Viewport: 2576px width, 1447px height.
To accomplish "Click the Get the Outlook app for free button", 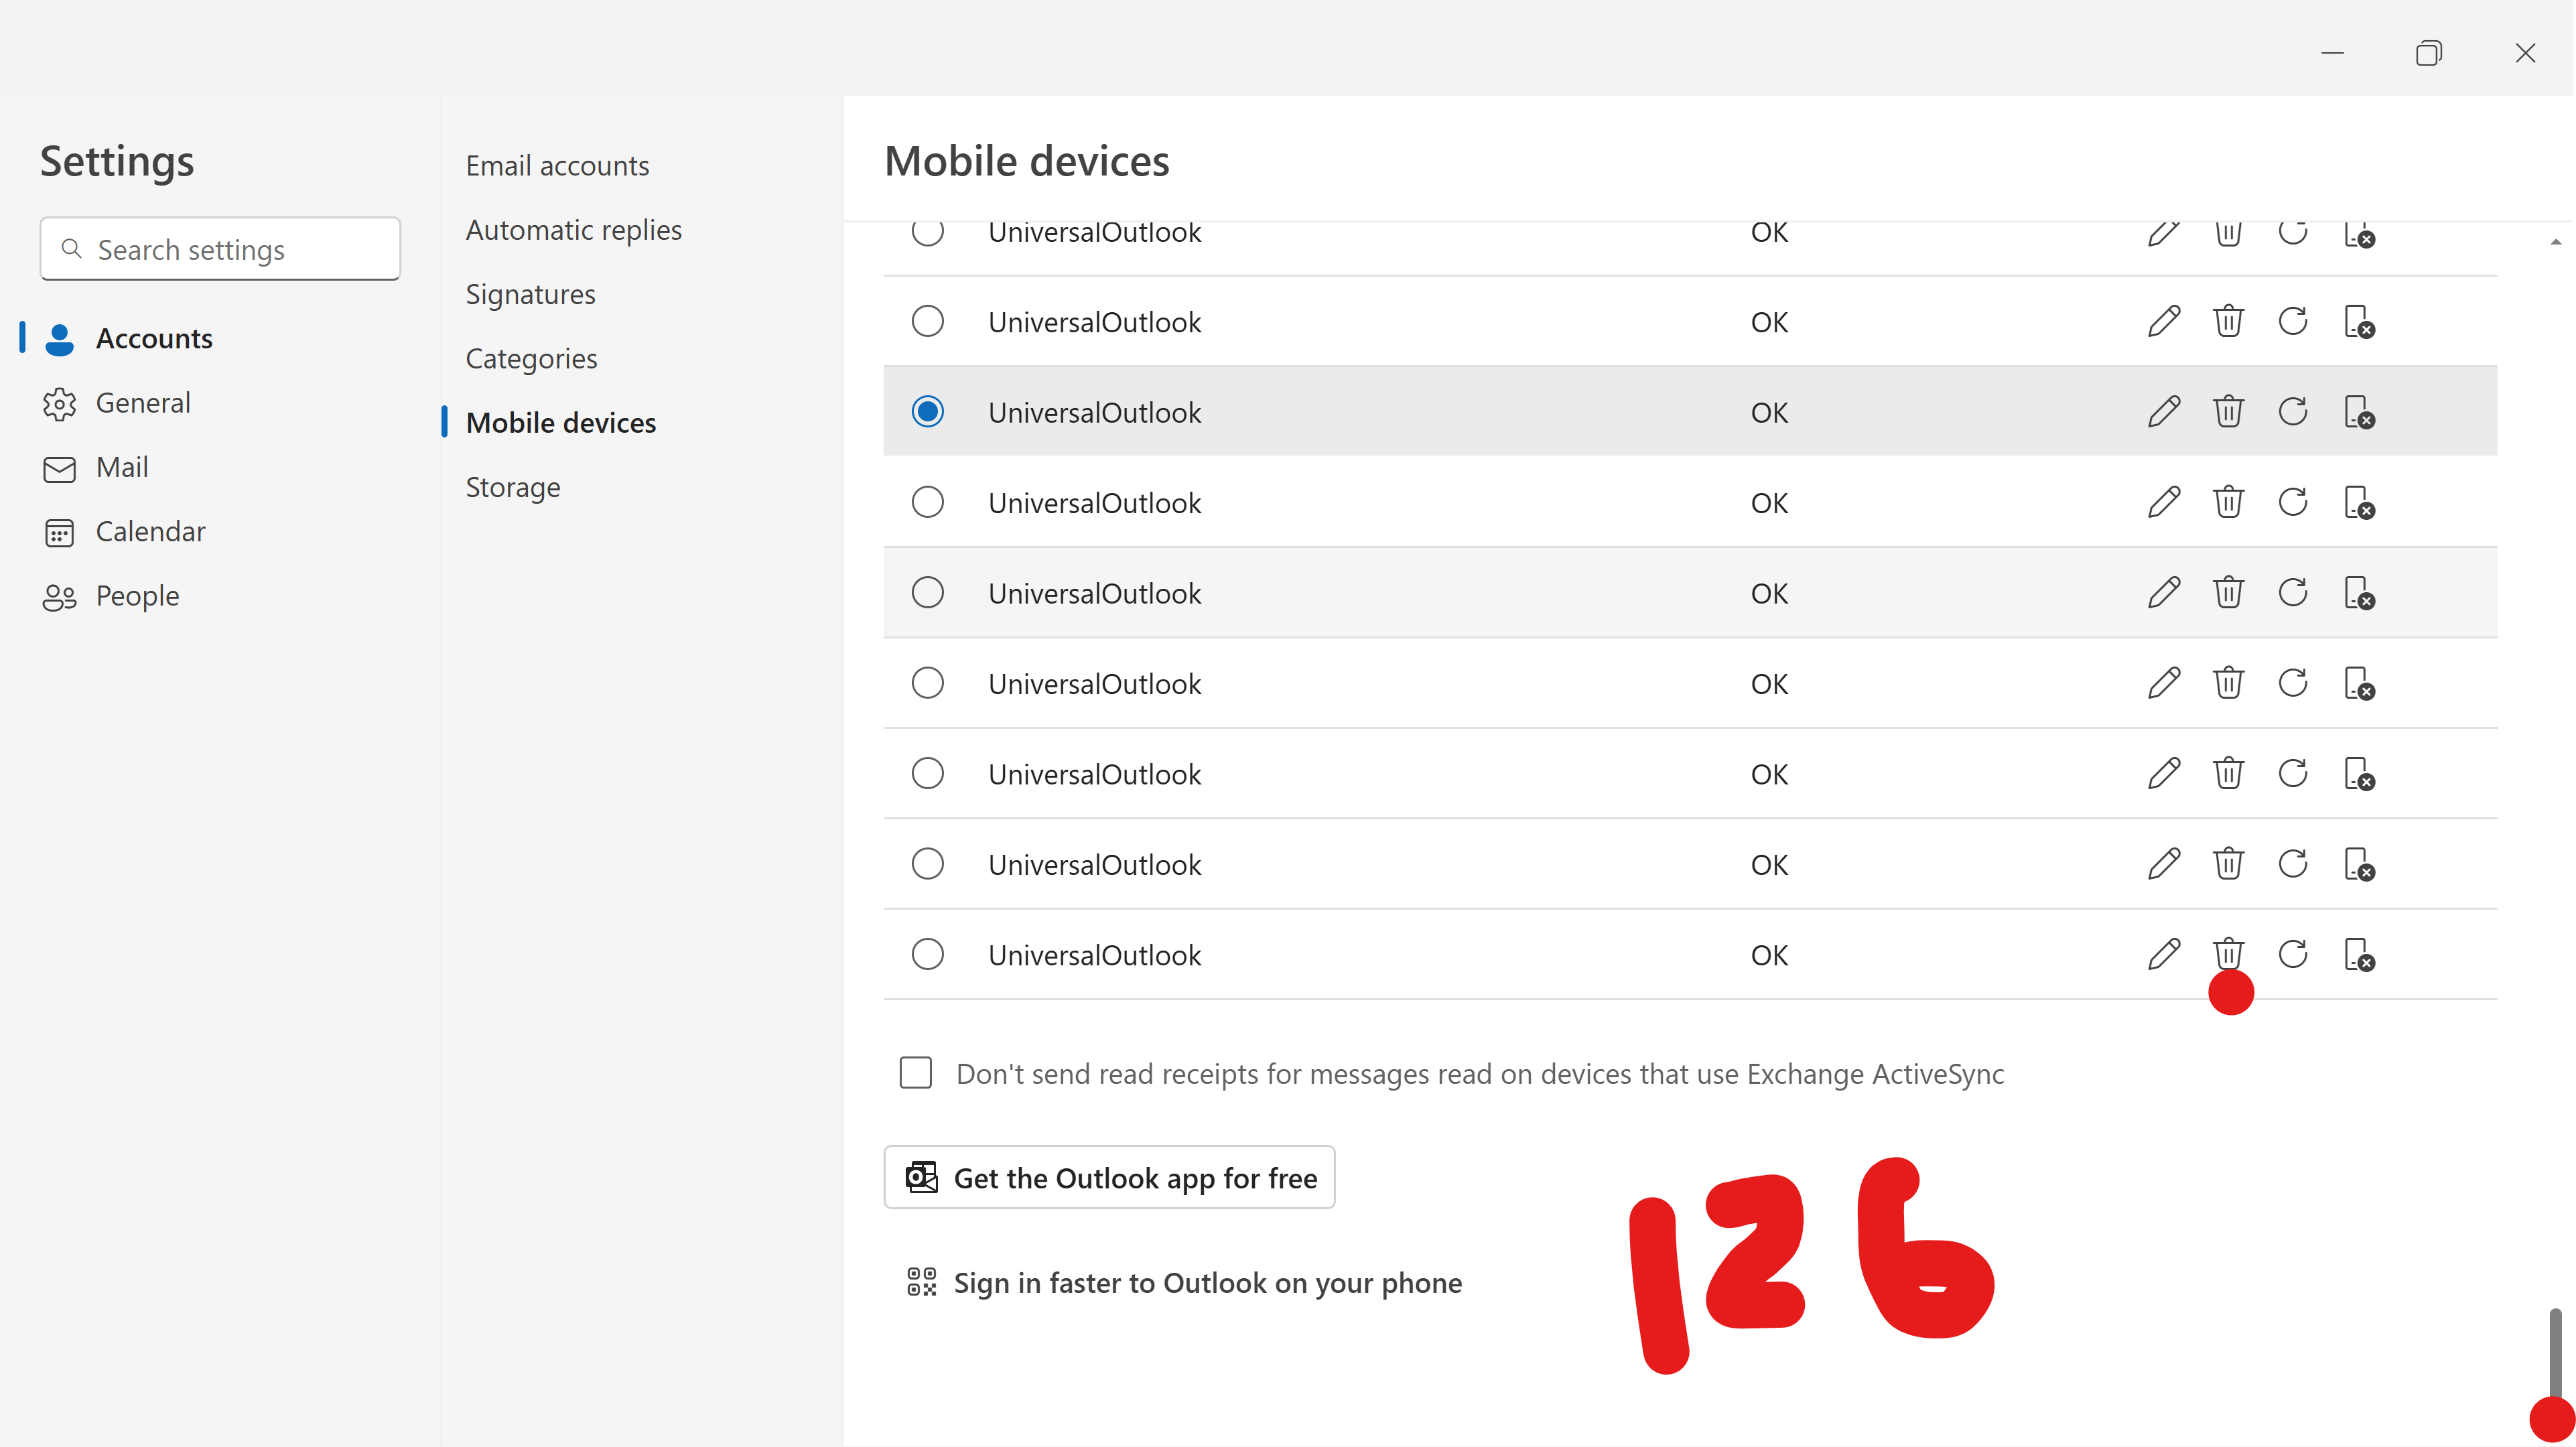I will (x=1109, y=1178).
